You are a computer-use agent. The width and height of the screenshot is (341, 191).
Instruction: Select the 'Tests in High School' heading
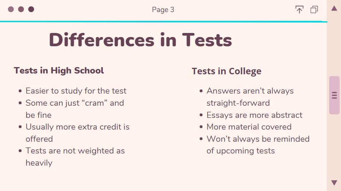point(59,70)
